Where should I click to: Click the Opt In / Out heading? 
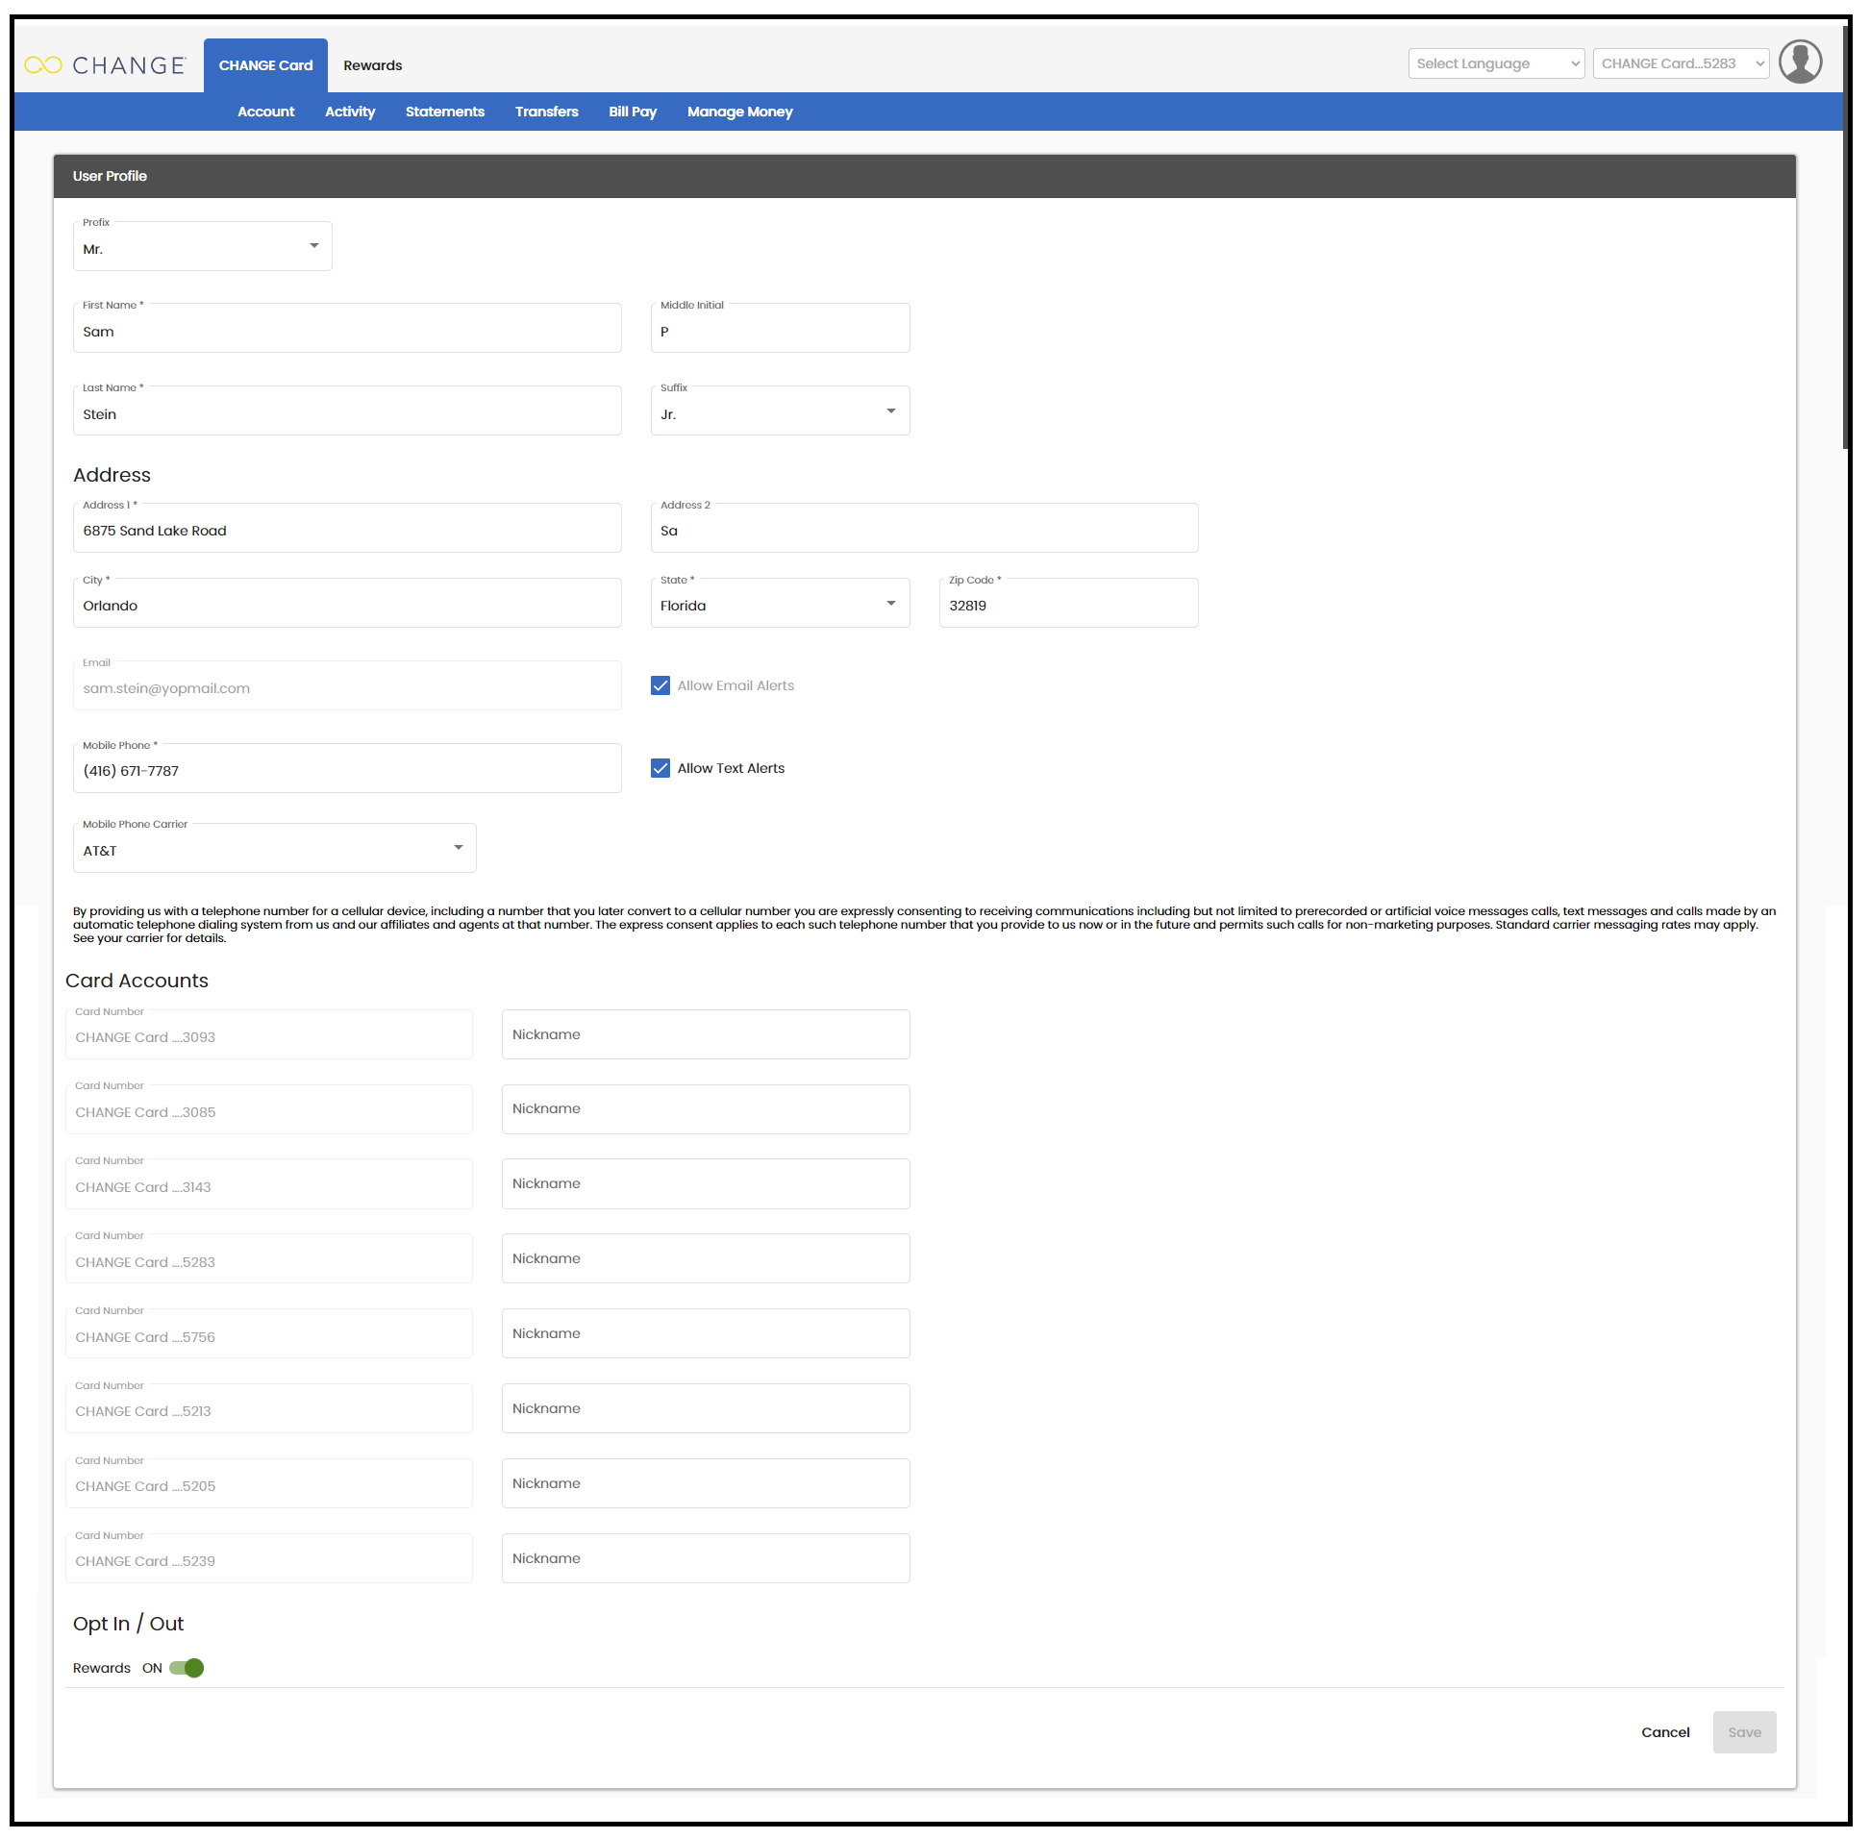coord(128,1624)
